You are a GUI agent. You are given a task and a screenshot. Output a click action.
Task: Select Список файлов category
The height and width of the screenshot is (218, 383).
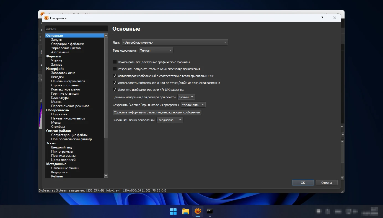click(58, 131)
